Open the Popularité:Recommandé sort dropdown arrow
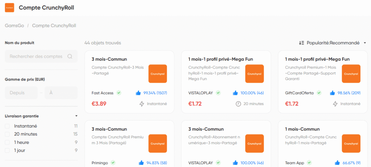 coord(364,43)
